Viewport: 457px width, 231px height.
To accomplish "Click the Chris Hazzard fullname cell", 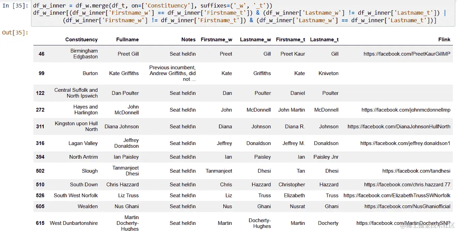I will 122,185.
